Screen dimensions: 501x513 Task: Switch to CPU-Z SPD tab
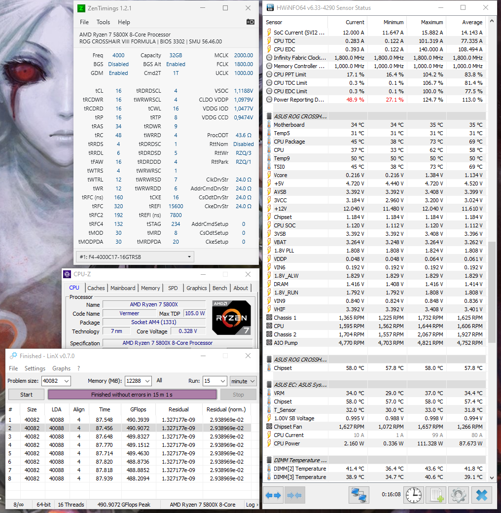[173, 288]
